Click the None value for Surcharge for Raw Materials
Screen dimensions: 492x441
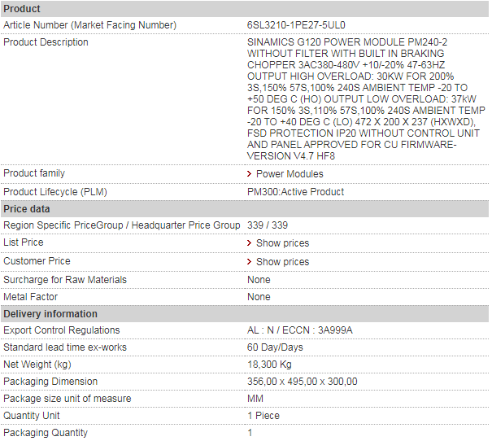point(259,280)
